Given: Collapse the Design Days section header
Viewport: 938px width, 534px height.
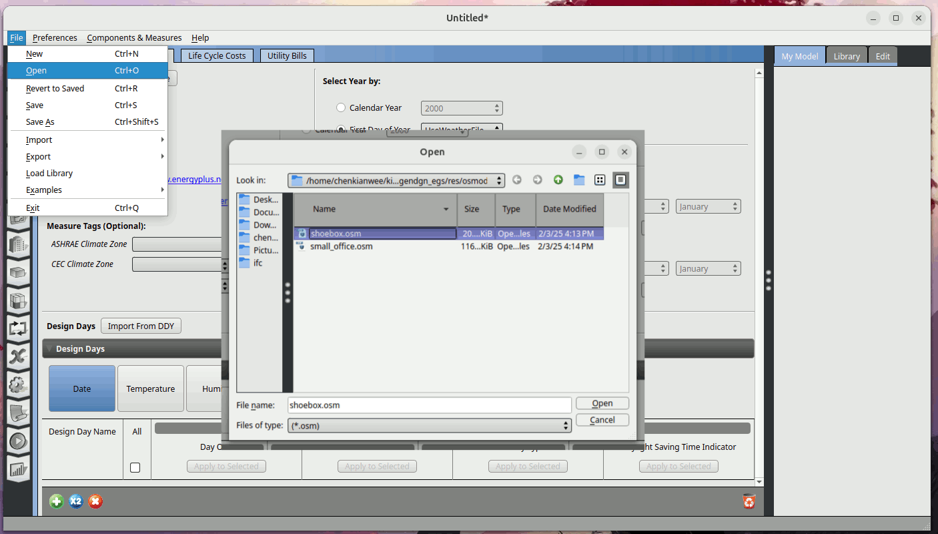Looking at the screenshot, I should click(49, 348).
